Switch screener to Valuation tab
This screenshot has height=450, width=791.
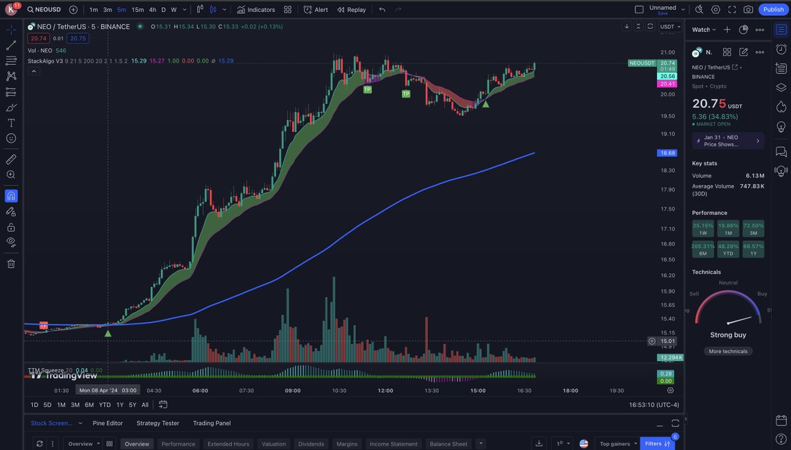[x=274, y=444]
